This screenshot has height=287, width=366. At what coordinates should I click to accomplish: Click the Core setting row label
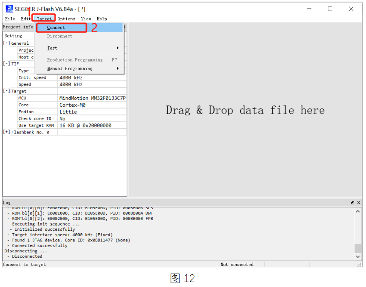(24, 105)
